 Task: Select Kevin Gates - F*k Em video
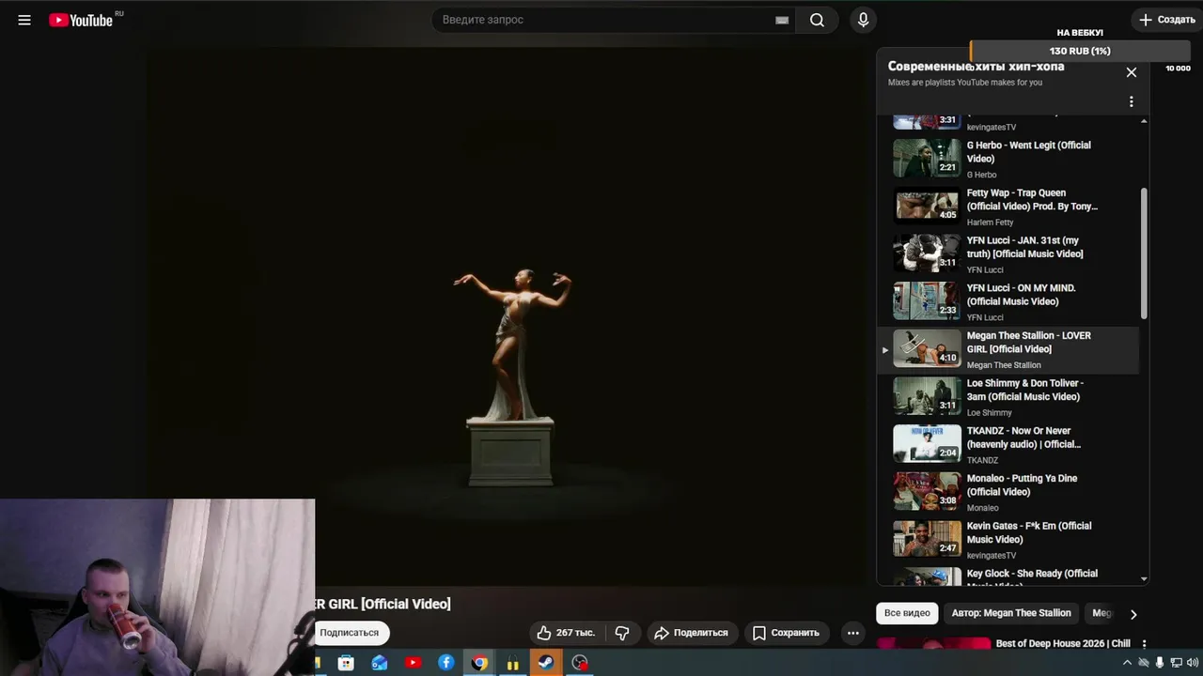click(x=1007, y=539)
